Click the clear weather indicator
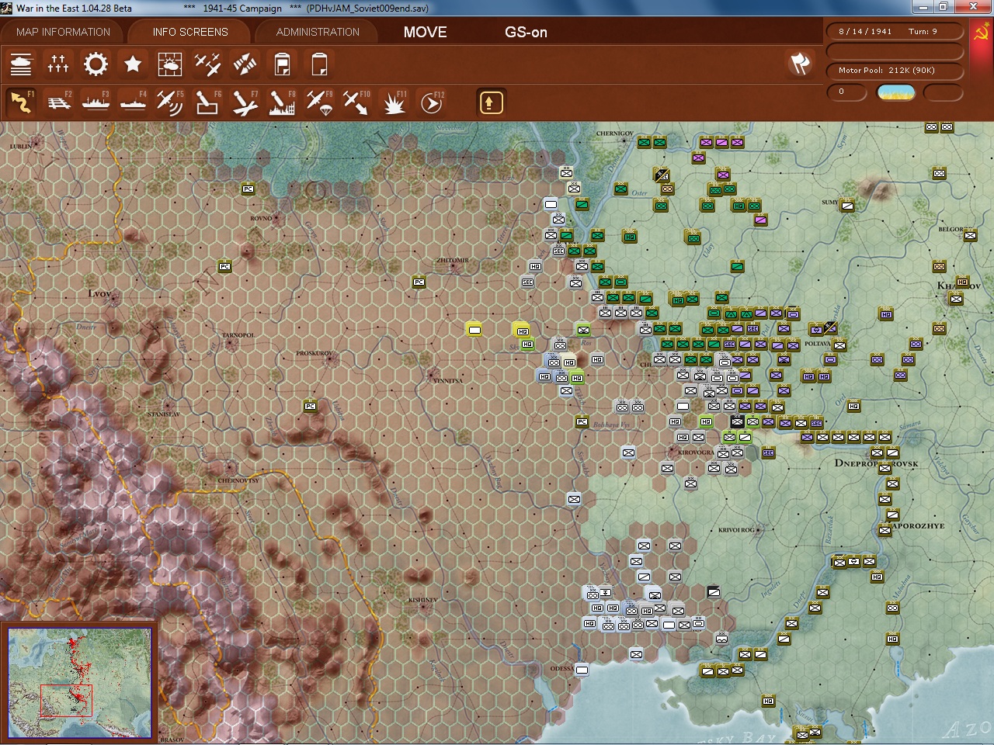Viewport: 994px width, 745px height. (x=895, y=92)
